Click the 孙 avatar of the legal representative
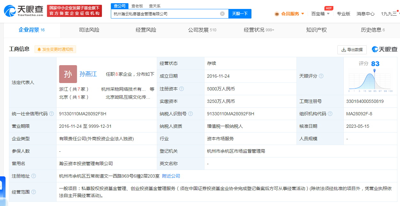Image resolution: width=400 pixels, height=206 pixels. point(68,74)
